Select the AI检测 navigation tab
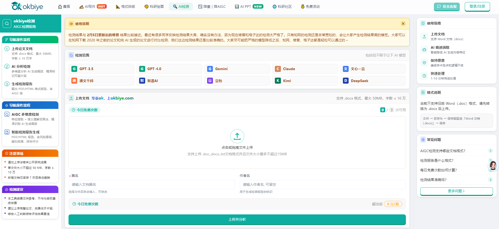 (181, 7)
